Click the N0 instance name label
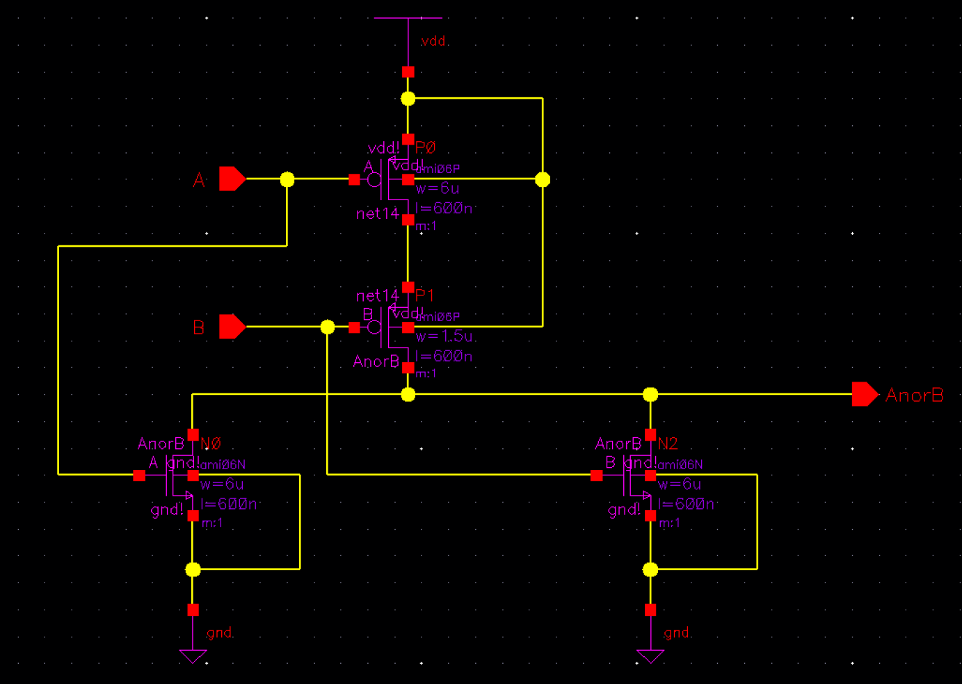 (211, 443)
